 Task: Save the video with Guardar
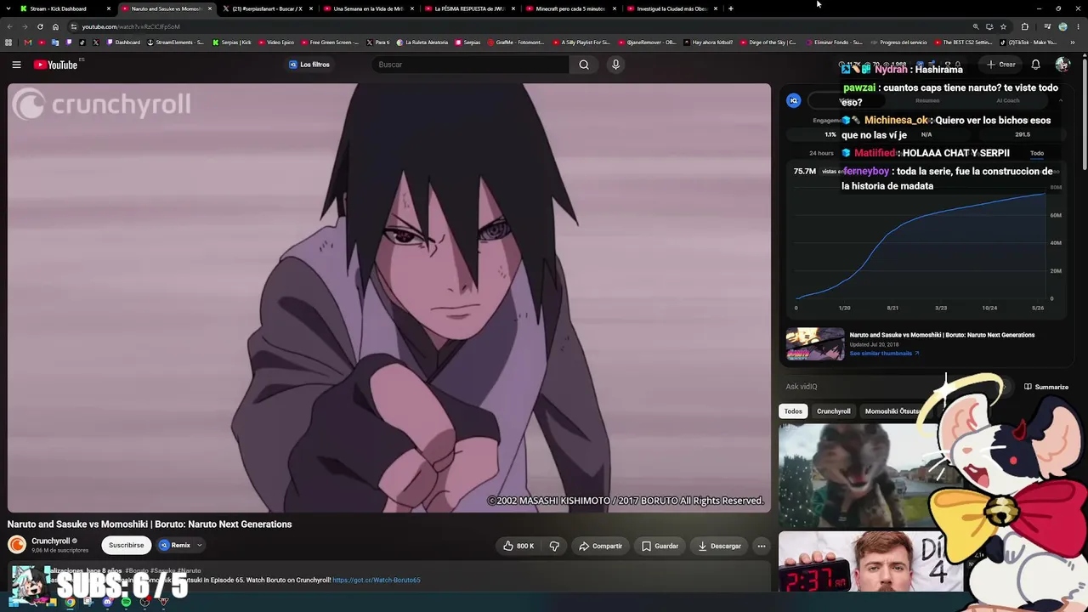point(660,546)
